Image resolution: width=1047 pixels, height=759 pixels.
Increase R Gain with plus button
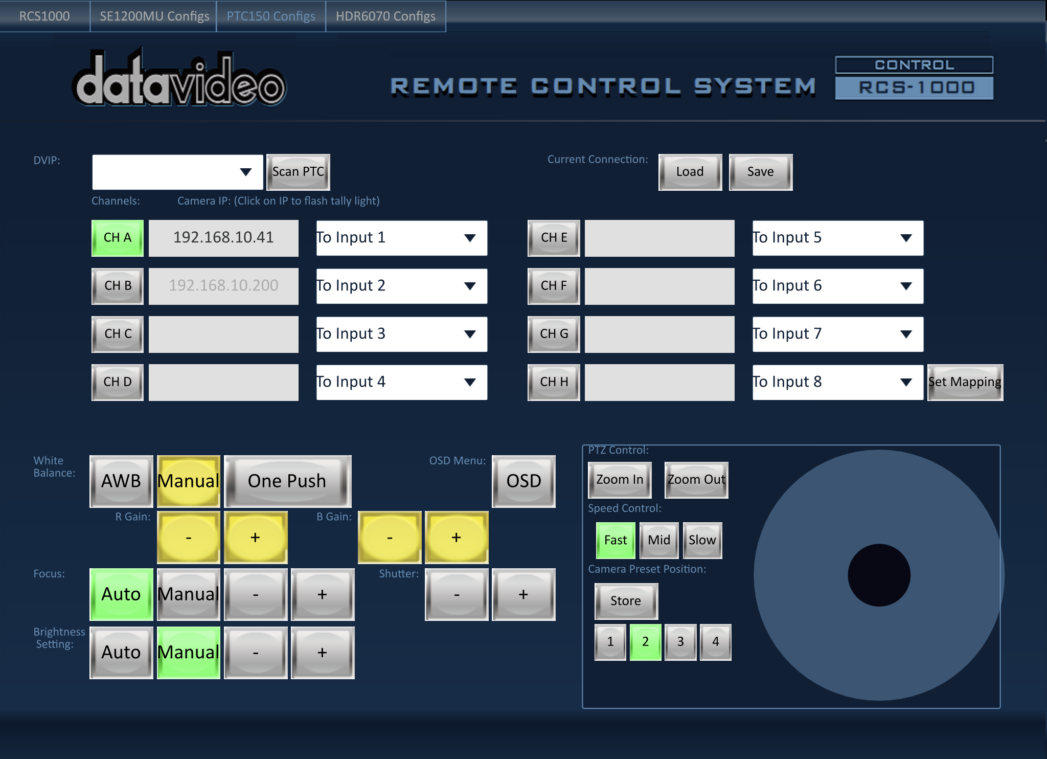tap(256, 538)
